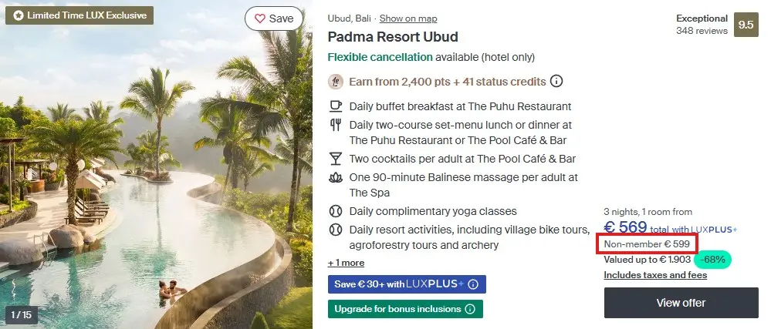The height and width of the screenshot is (329, 771).
Task: Open the Includes taxes and fees link
Action: [655, 275]
